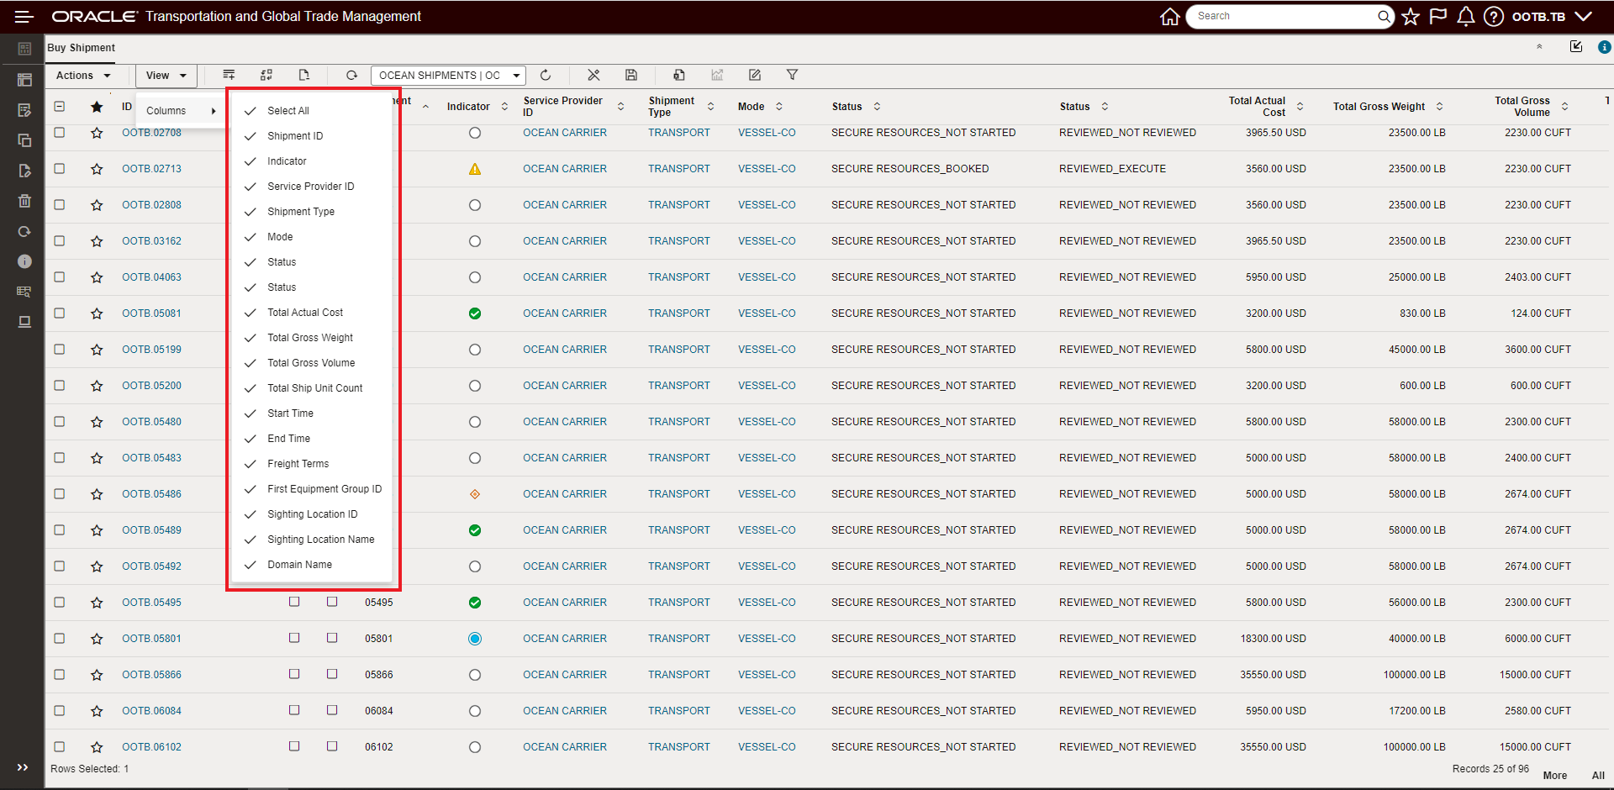Open the Help question mark icon
Viewport: 1614px width, 790px height.
pos(1493,17)
